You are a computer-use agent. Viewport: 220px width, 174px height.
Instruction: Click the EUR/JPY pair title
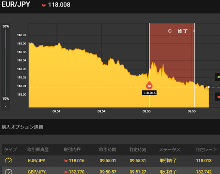coord(16,4)
